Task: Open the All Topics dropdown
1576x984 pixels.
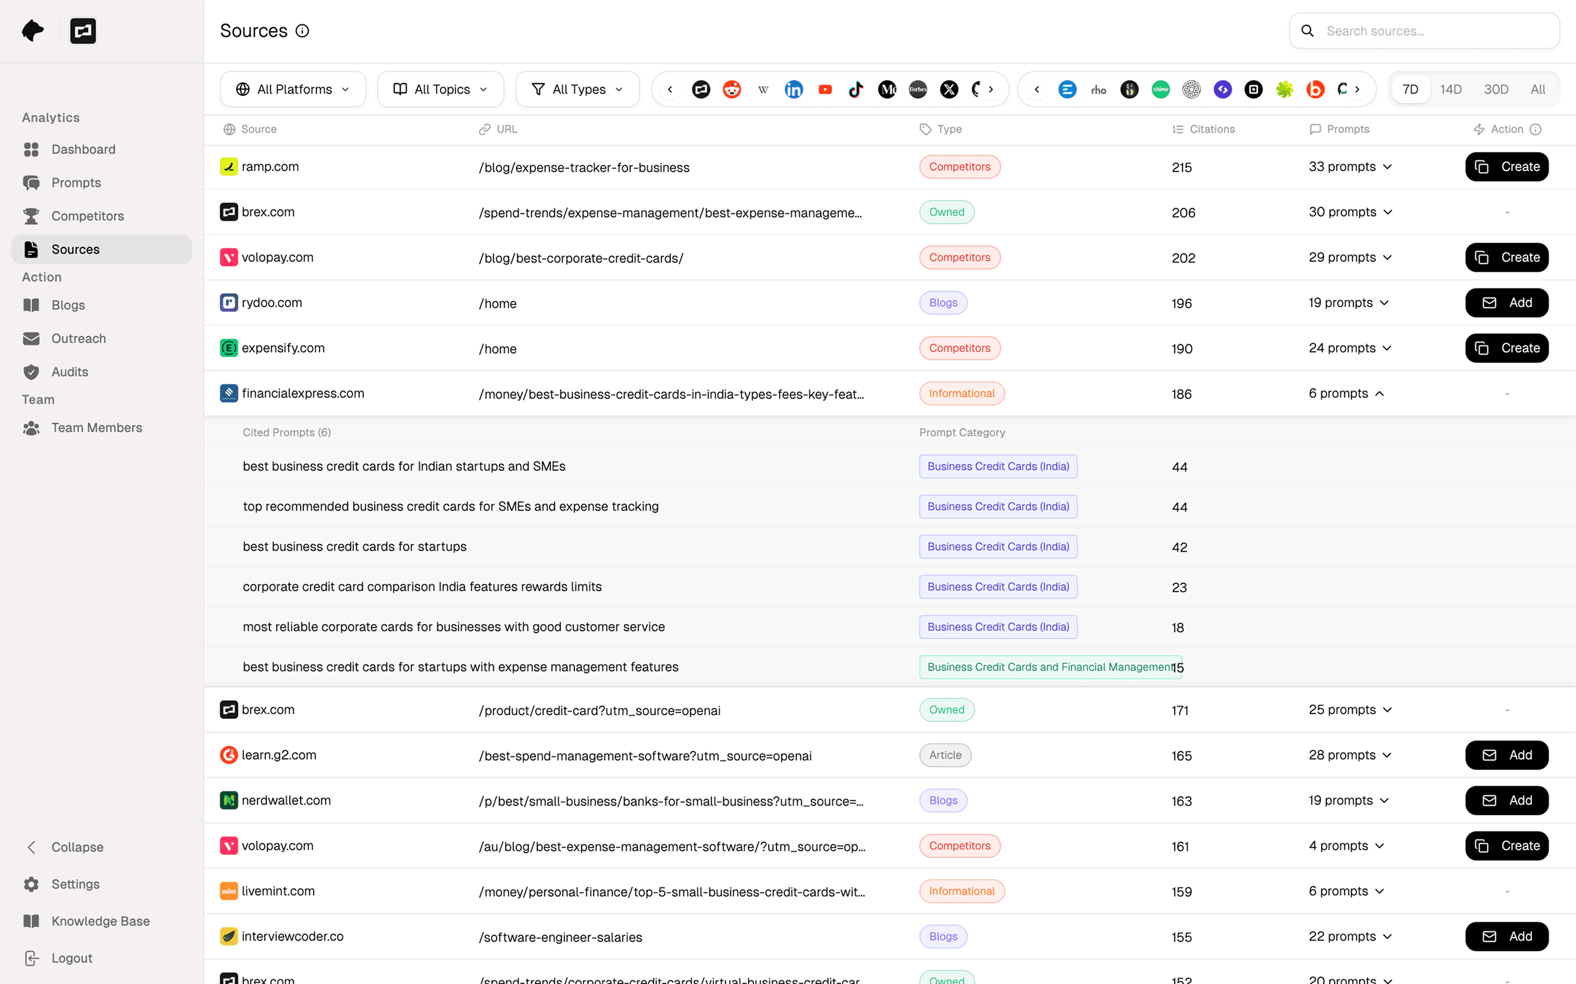Action: pos(440,89)
